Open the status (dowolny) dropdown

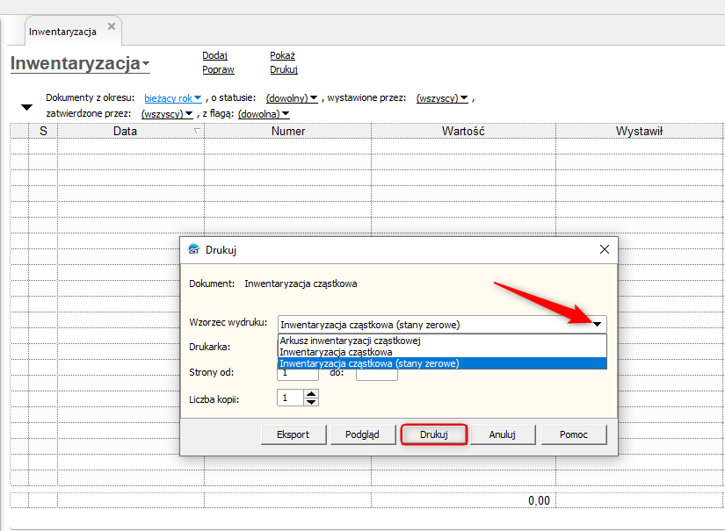click(x=292, y=98)
